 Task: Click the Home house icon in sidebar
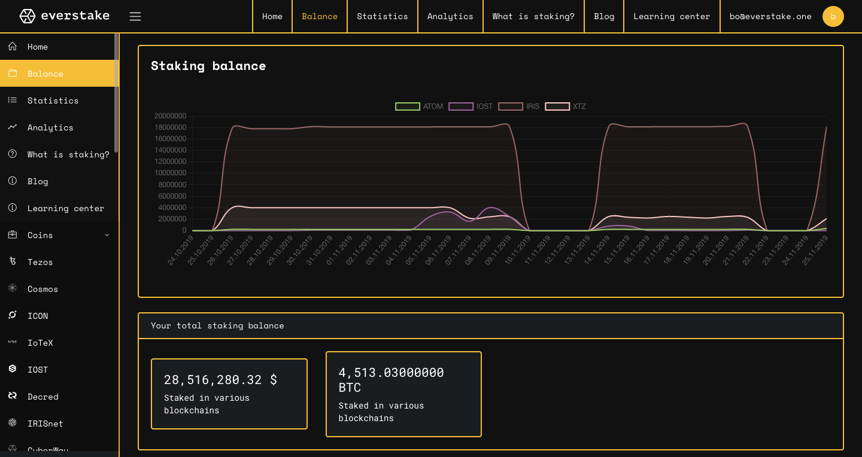pyautogui.click(x=13, y=46)
